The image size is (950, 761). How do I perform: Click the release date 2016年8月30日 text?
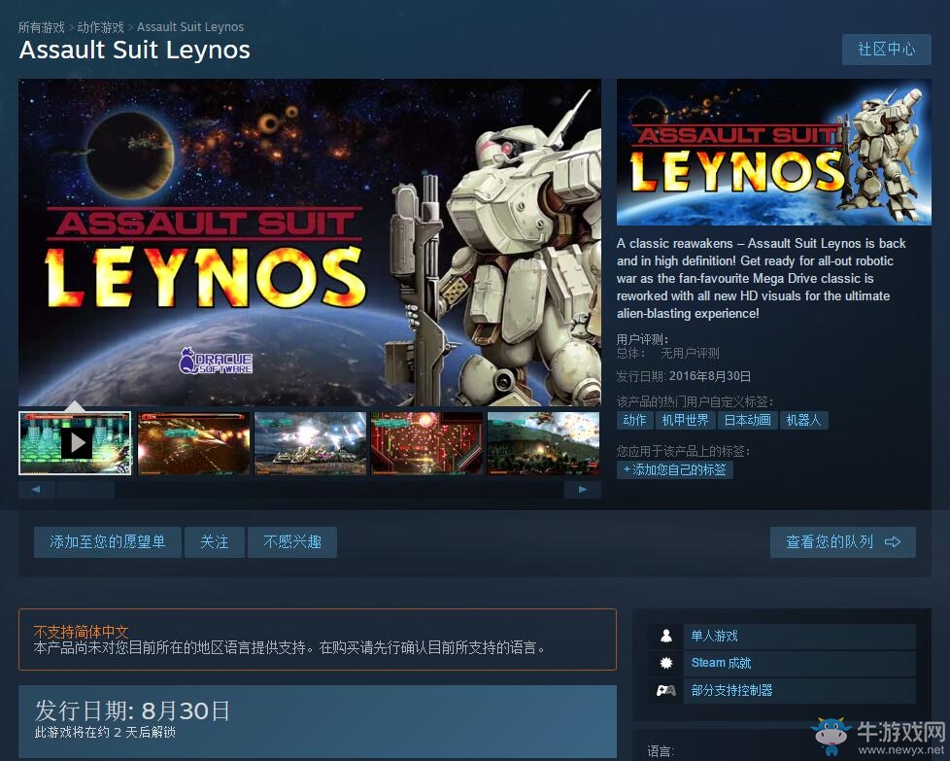710,376
